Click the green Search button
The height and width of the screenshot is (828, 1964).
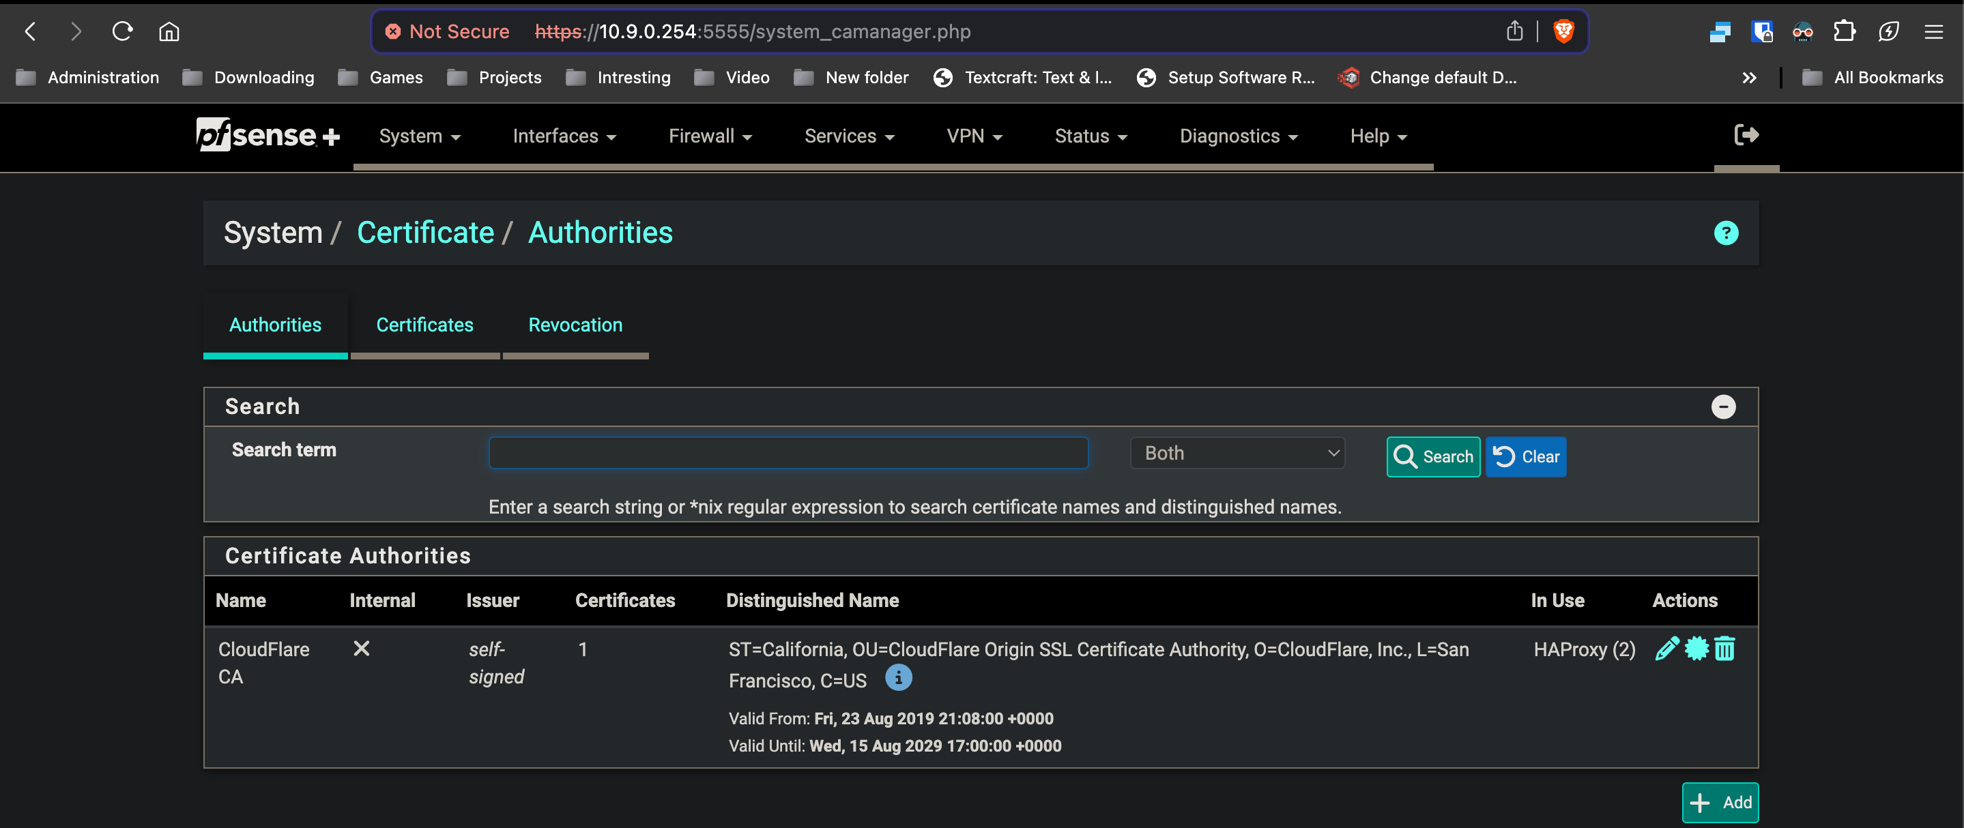click(x=1433, y=457)
